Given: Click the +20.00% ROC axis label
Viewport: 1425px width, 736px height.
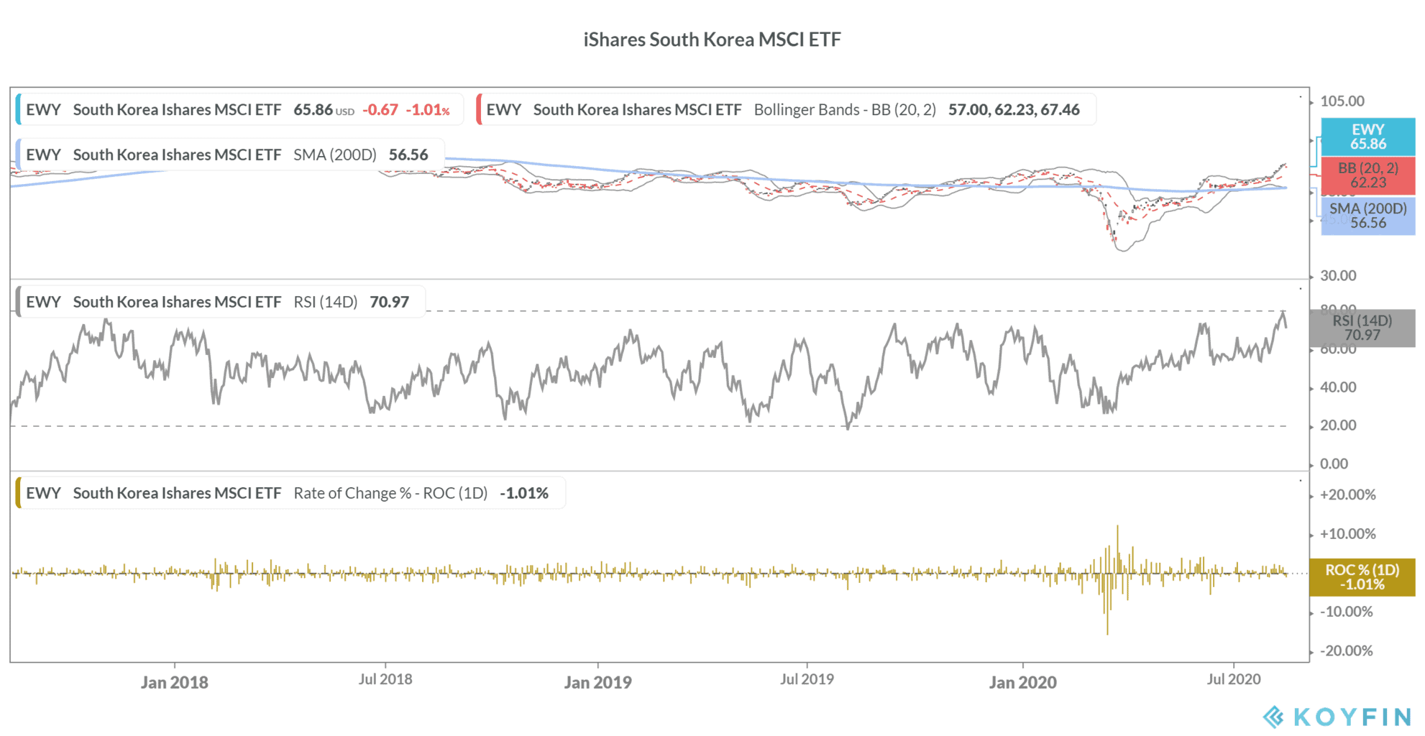Looking at the screenshot, I should click(x=1348, y=495).
